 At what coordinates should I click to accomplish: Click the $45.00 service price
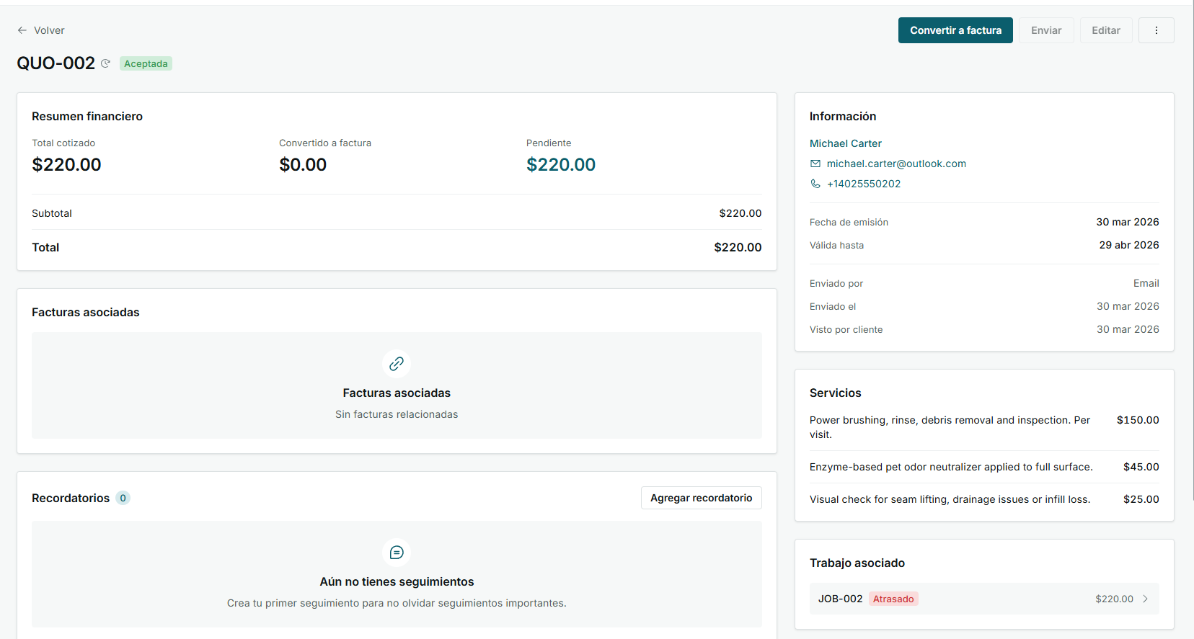click(1141, 467)
